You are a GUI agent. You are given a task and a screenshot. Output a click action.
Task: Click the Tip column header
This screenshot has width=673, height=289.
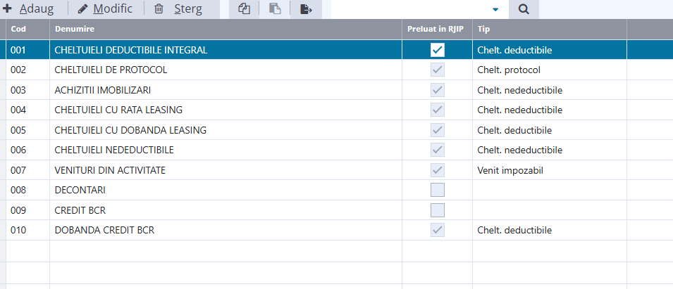(x=550, y=29)
